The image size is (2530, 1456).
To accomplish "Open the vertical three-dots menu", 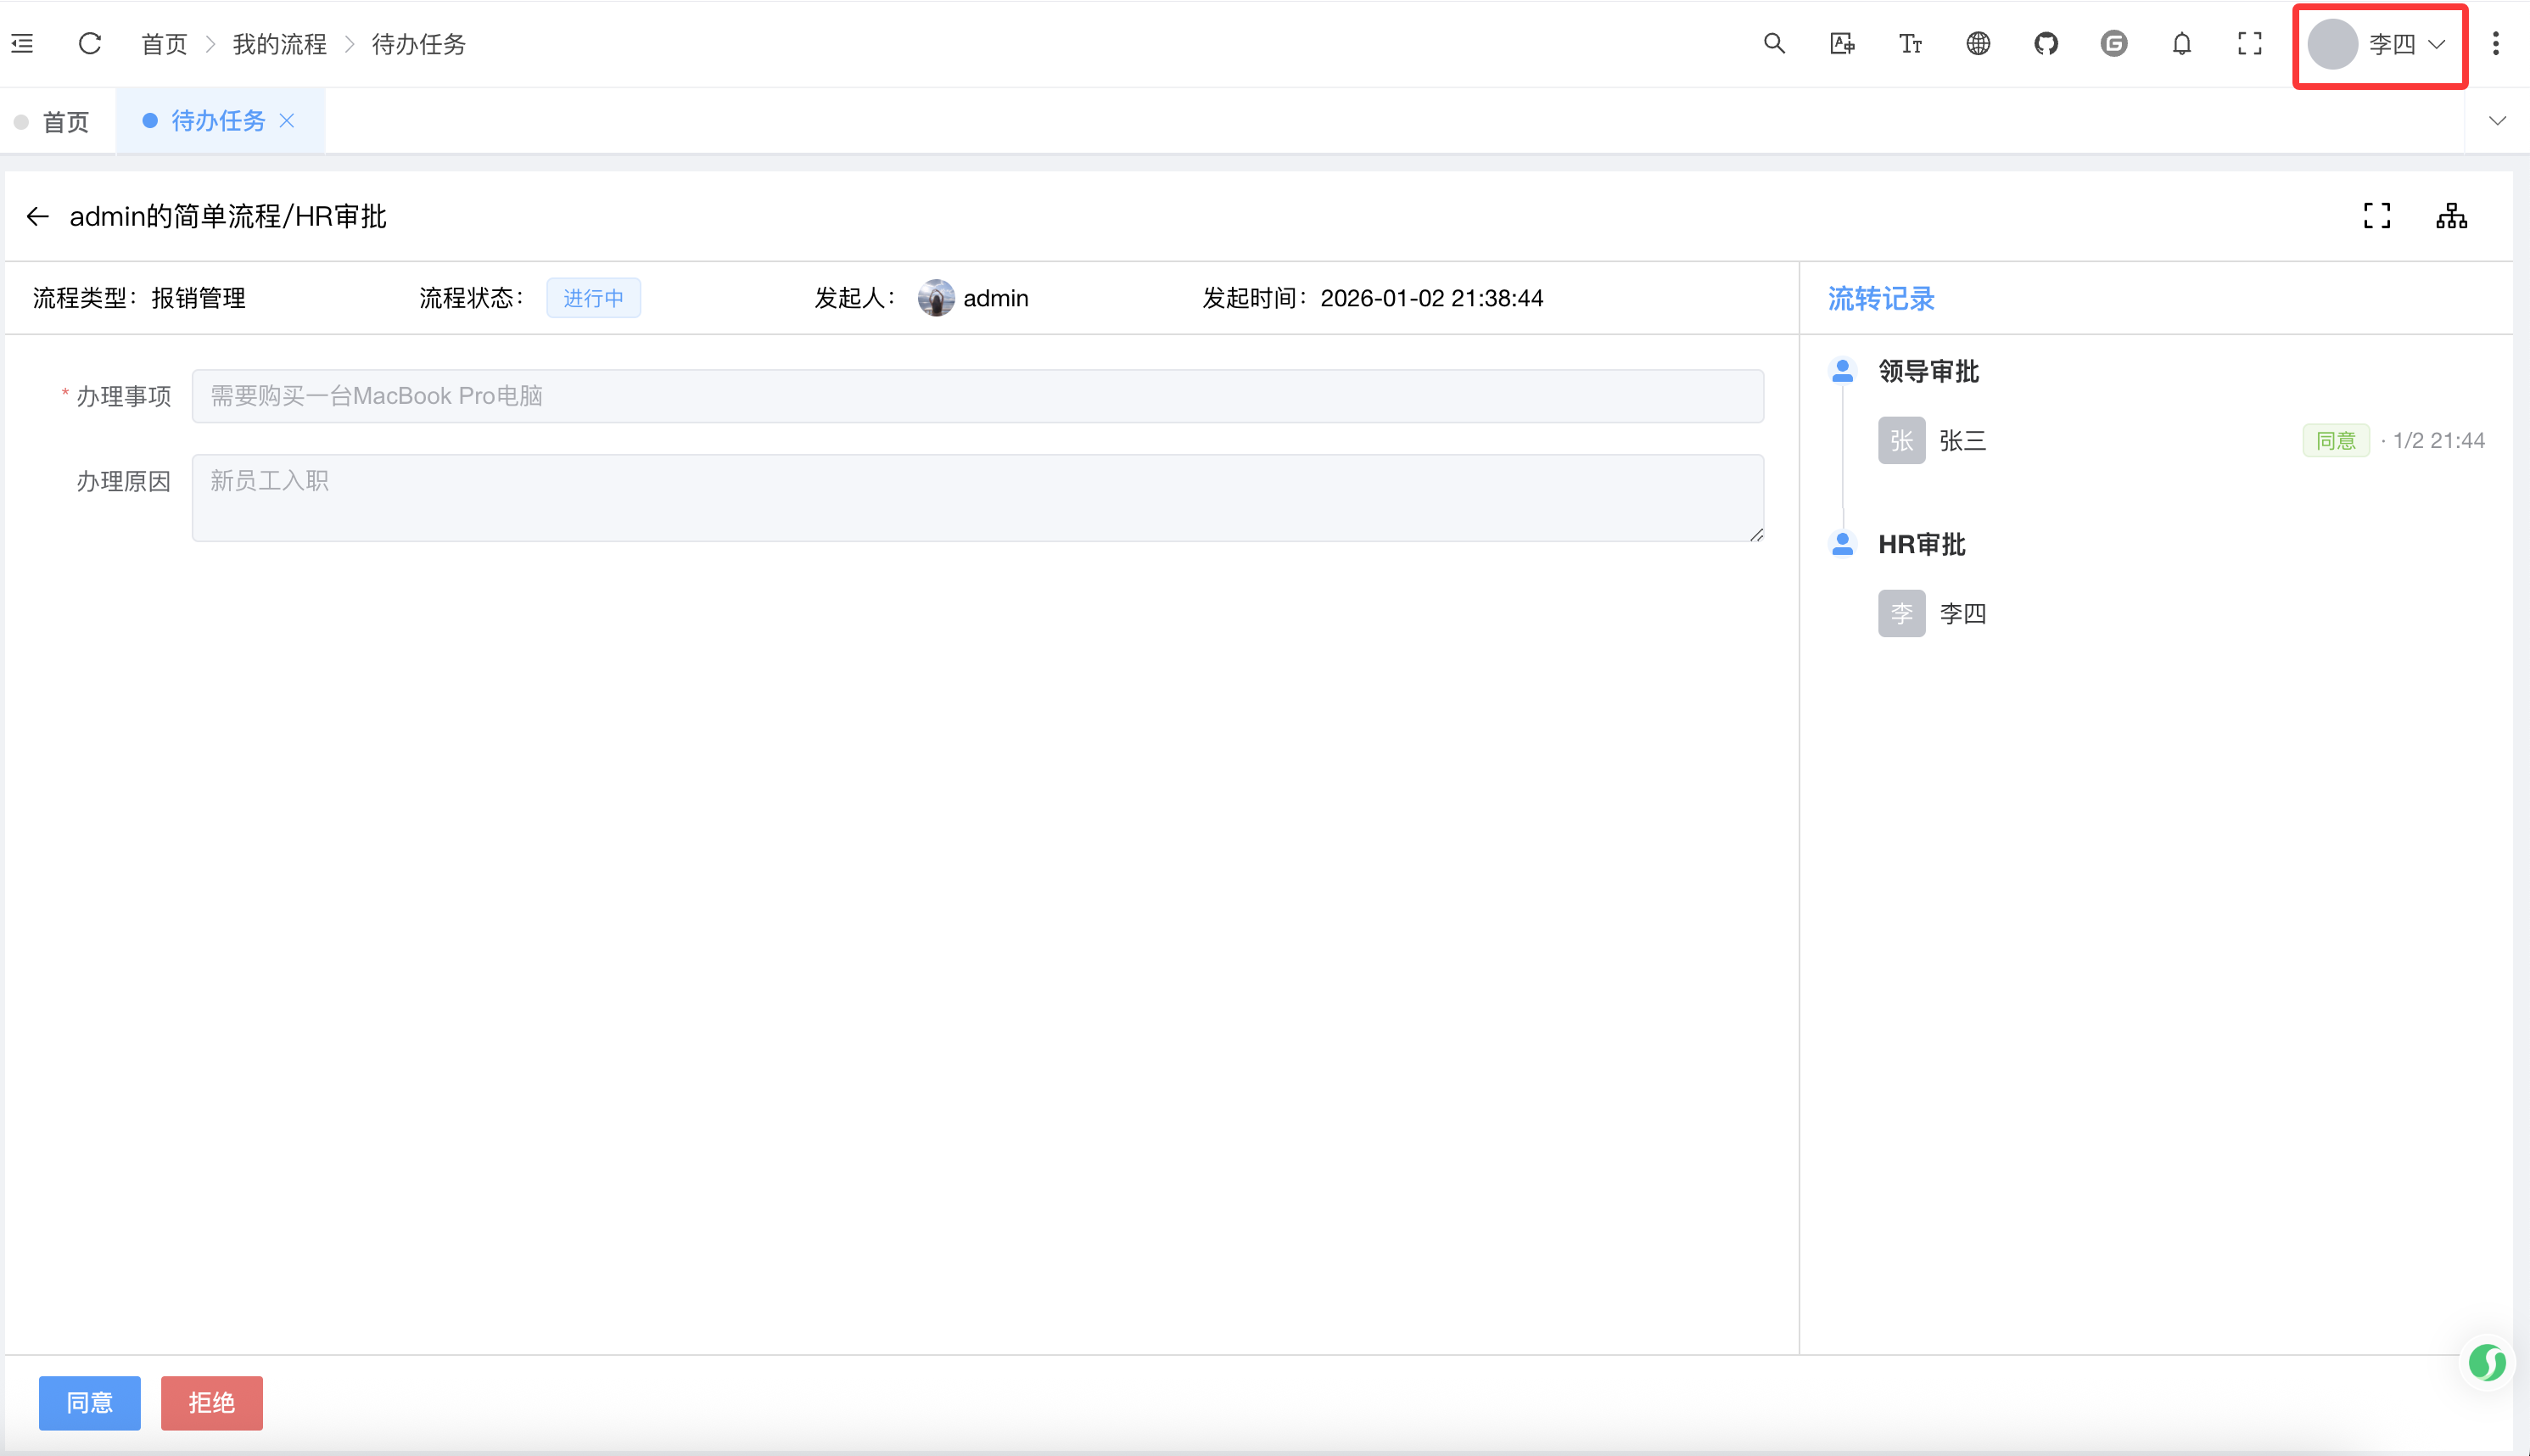I will pos(2496,43).
